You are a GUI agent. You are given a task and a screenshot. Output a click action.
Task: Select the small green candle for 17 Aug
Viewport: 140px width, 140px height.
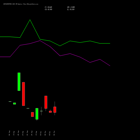[x=15, y=104]
